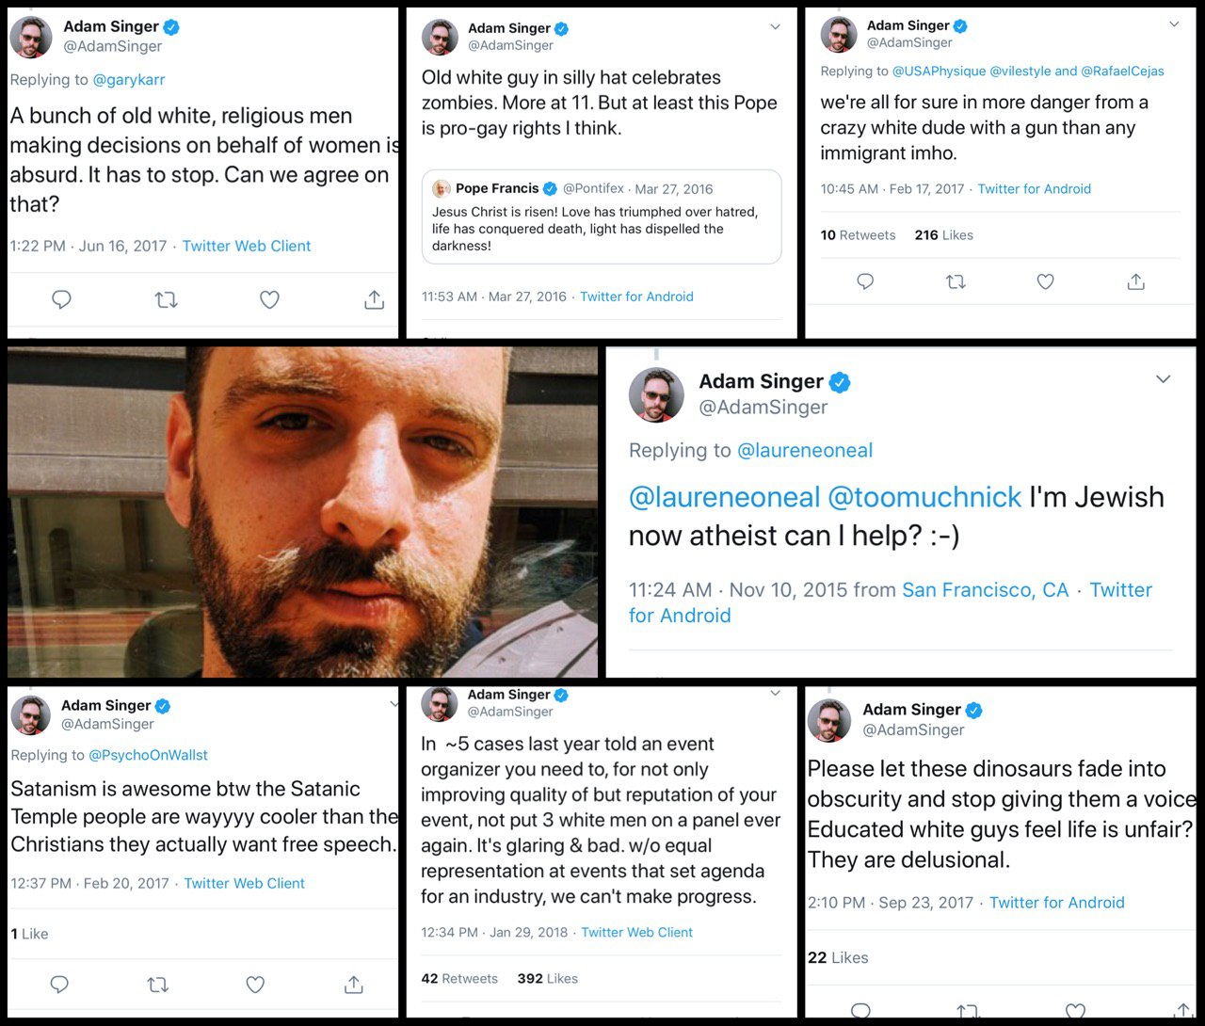Open chevron menu on the 'silly hat' tweet
1205x1026 pixels.
[x=775, y=26]
